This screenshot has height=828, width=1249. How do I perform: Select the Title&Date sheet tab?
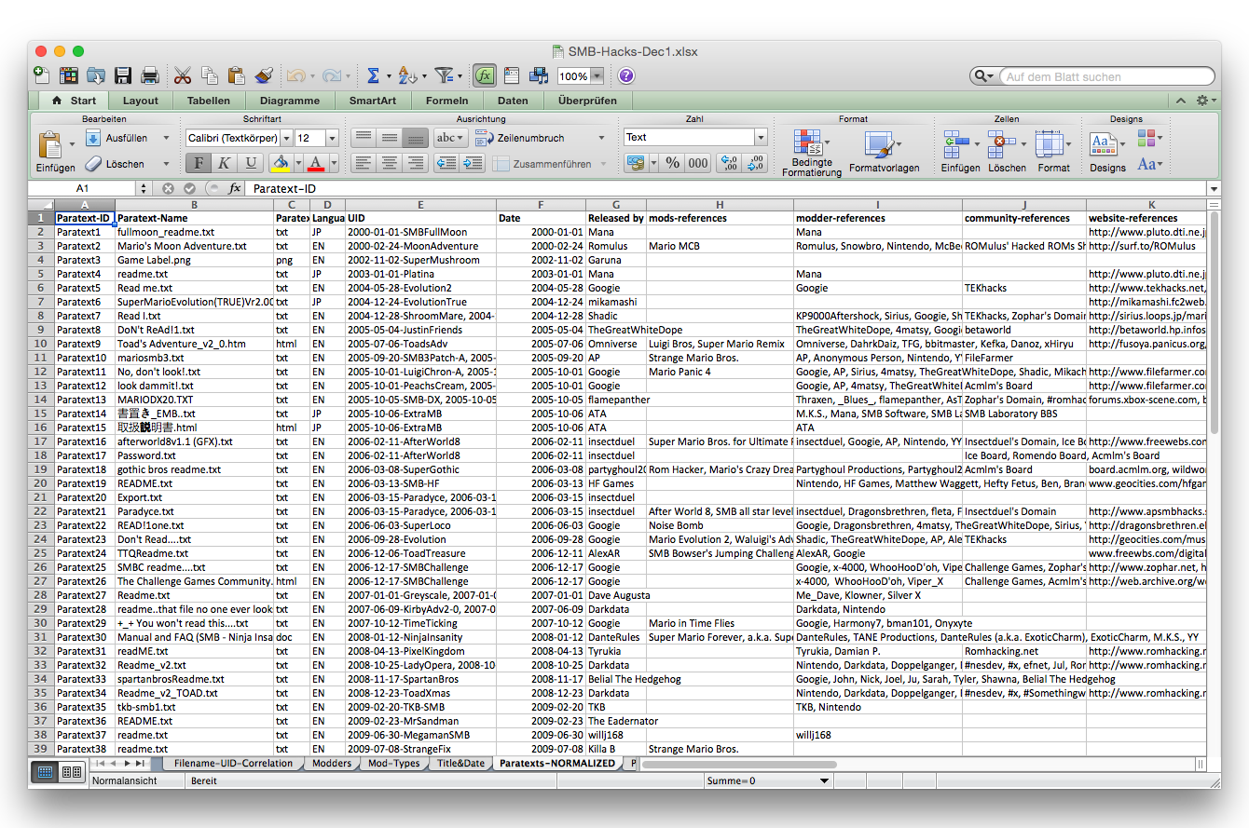[x=460, y=763]
